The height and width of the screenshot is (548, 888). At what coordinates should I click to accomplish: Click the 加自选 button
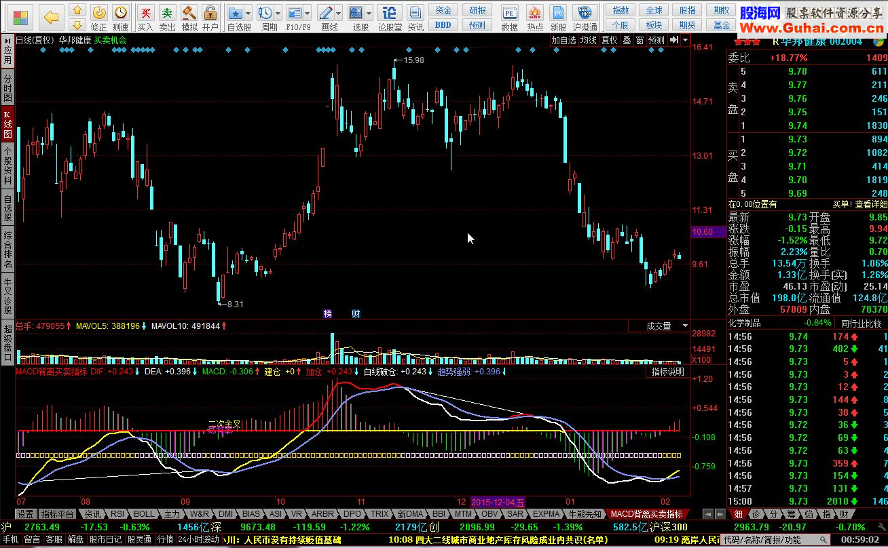click(x=563, y=40)
